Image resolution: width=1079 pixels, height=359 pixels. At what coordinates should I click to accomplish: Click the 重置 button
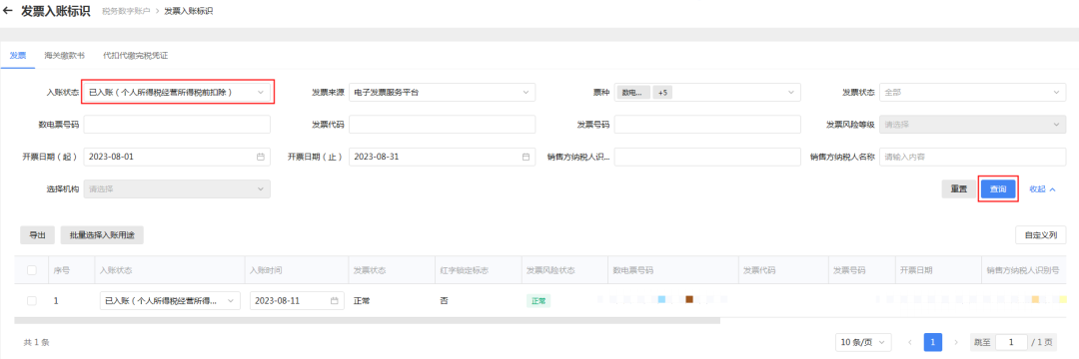[x=958, y=189]
